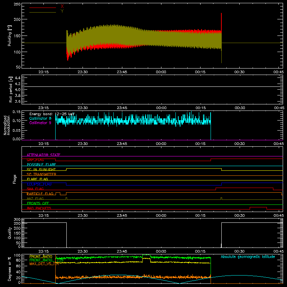Select the X legend label
287x287 pixels.
pyautogui.click(x=62, y=6)
